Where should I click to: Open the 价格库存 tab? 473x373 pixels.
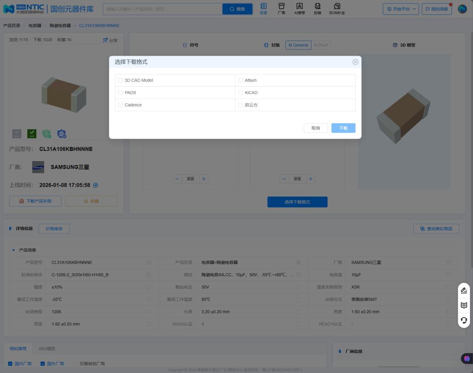pyautogui.click(x=54, y=229)
